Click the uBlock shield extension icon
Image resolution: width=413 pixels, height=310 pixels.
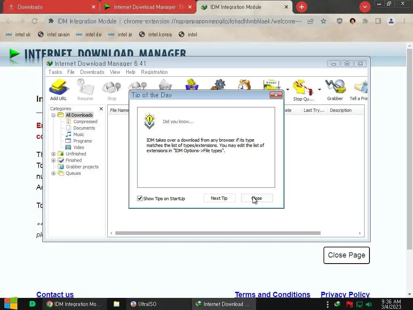point(340,21)
